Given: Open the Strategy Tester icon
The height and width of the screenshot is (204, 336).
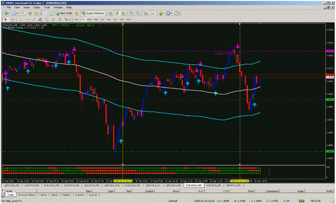Looking at the screenshot, I should coord(49,13).
